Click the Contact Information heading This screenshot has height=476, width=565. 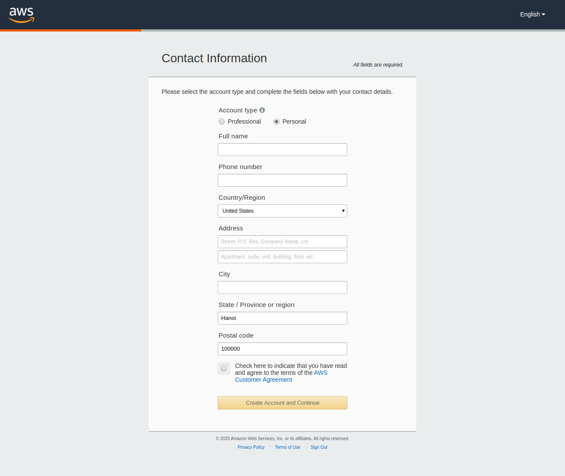[x=214, y=58]
